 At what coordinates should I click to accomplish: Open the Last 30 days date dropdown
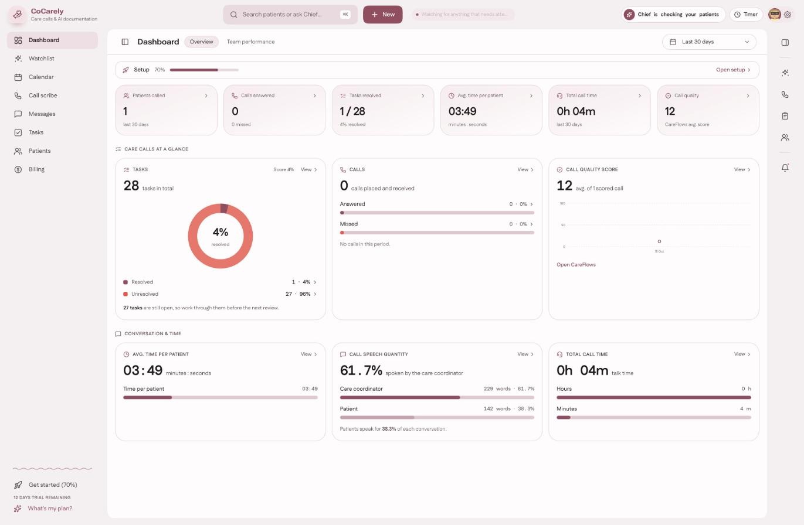coord(709,42)
